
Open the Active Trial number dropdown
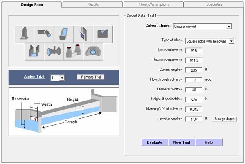click(58, 78)
